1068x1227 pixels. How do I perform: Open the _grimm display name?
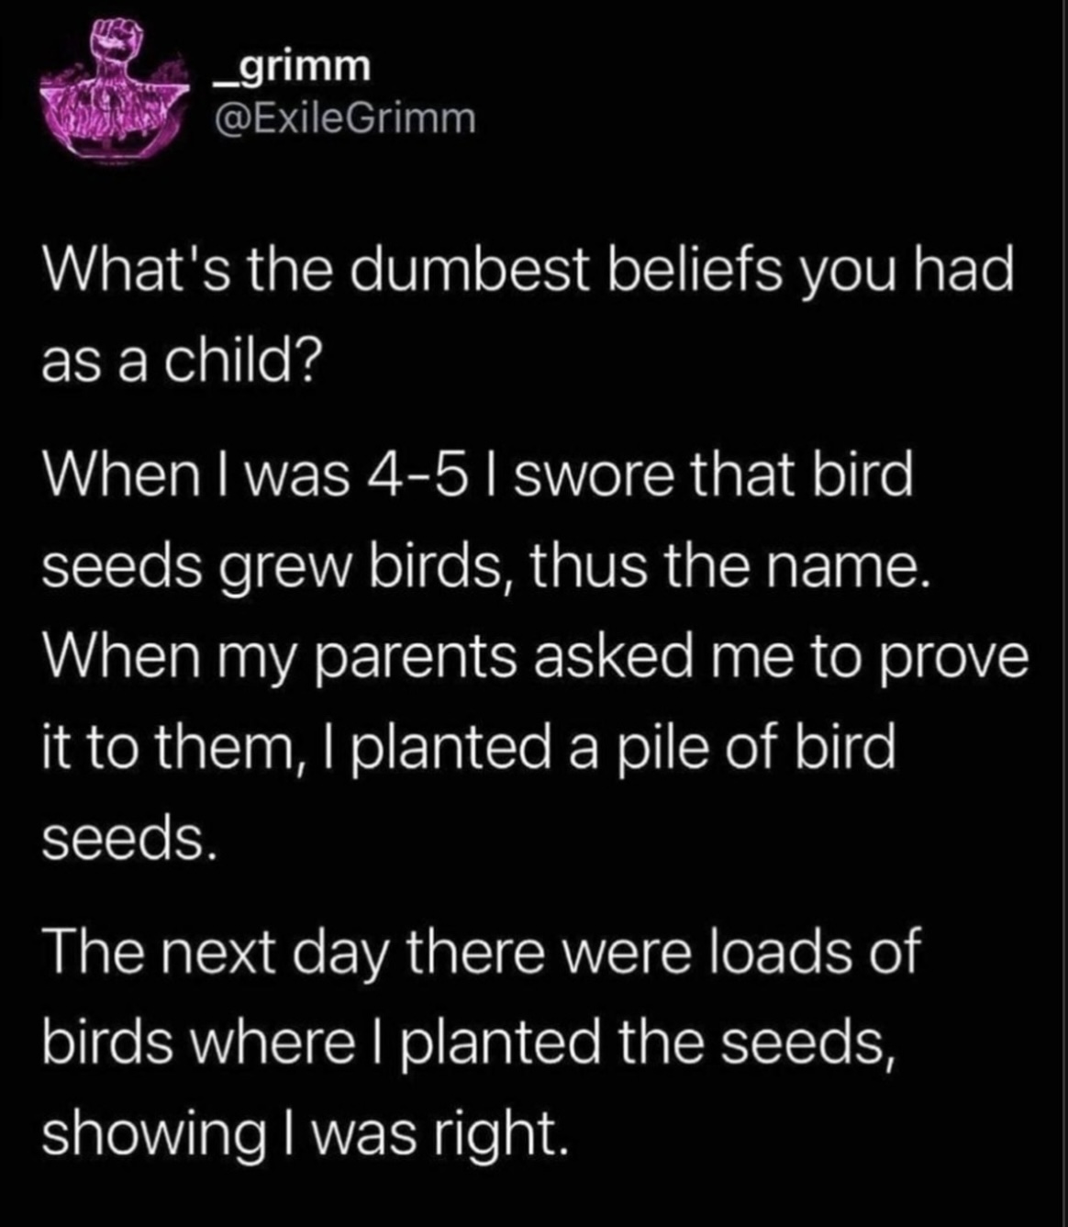tap(290, 64)
